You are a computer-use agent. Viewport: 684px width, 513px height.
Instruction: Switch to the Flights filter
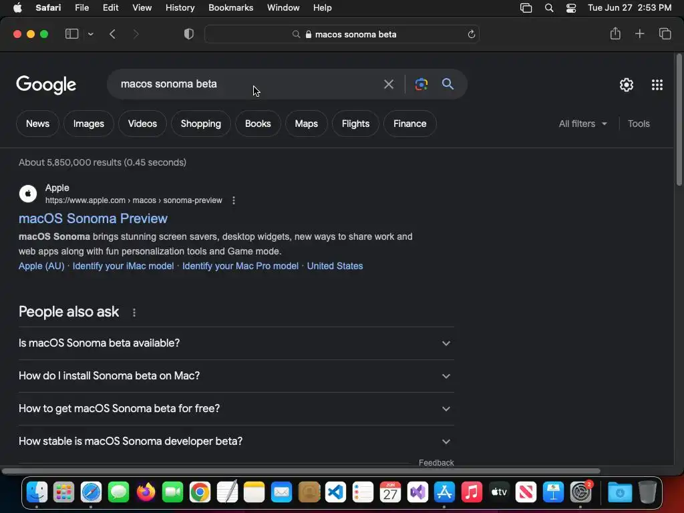(355, 124)
